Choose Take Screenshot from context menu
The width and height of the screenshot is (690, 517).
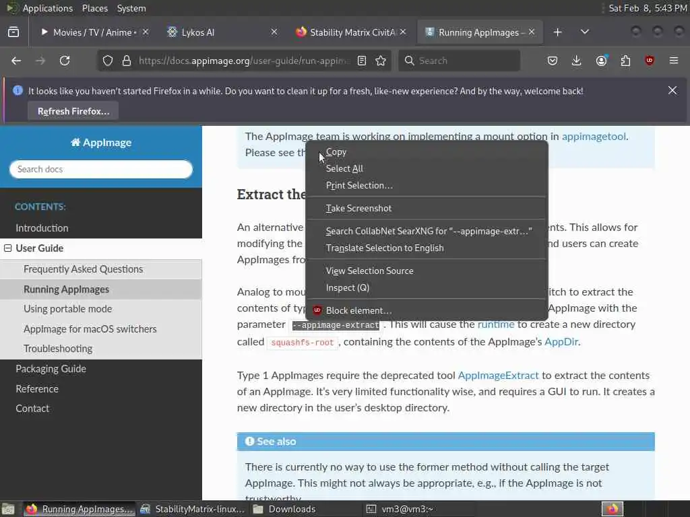(x=427, y=209)
